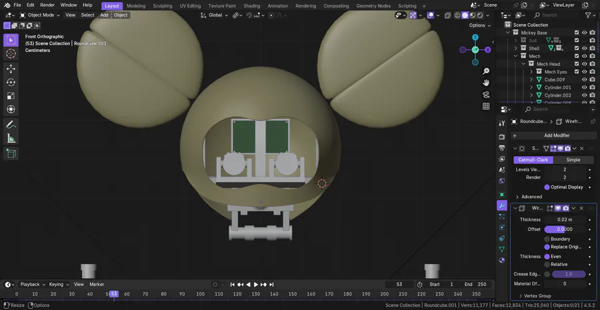Image resolution: width=600 pixels, height=310 pixels.
Task: Activate the Transform tool
Action: coord(11,109)
